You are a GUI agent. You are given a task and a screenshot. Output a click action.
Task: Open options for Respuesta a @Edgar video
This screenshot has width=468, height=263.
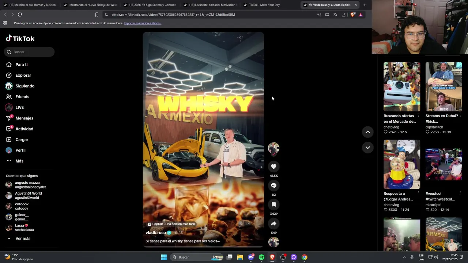418,194
